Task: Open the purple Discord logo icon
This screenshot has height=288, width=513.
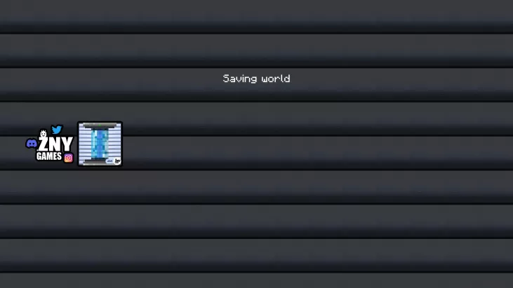Action: 32,144
